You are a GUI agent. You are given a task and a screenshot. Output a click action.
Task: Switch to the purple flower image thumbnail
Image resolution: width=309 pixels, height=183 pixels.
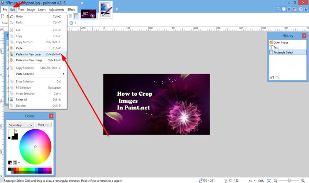(x=88, y=14)
